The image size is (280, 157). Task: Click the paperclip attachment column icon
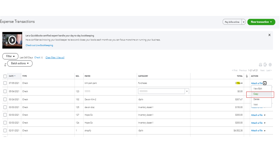pyautogui.click(x=247, y=76)
